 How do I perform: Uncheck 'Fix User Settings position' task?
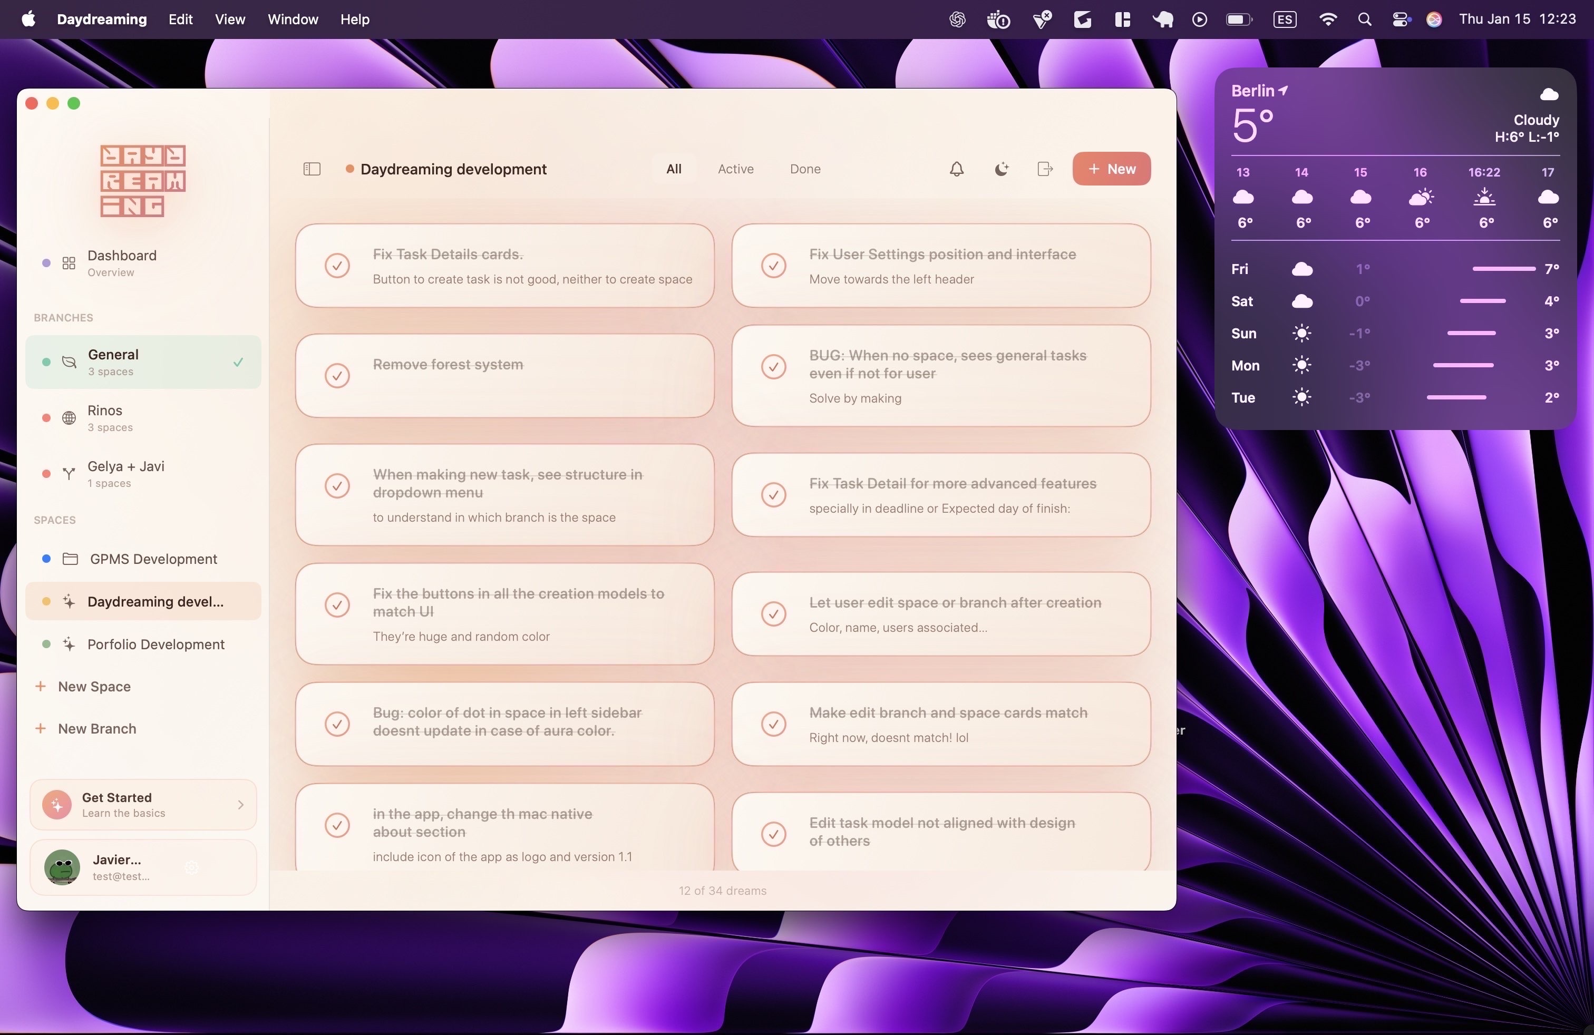tap(774, 266)
